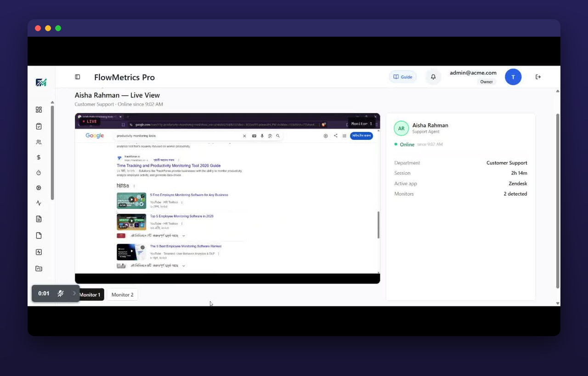Click the 2 detected monitors value
Image resolution: width=588 pixels, height=376 pixels.
[x=515, y=194]
